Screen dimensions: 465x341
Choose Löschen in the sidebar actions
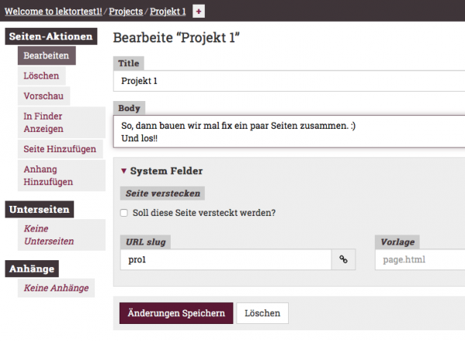click(41, 75)
